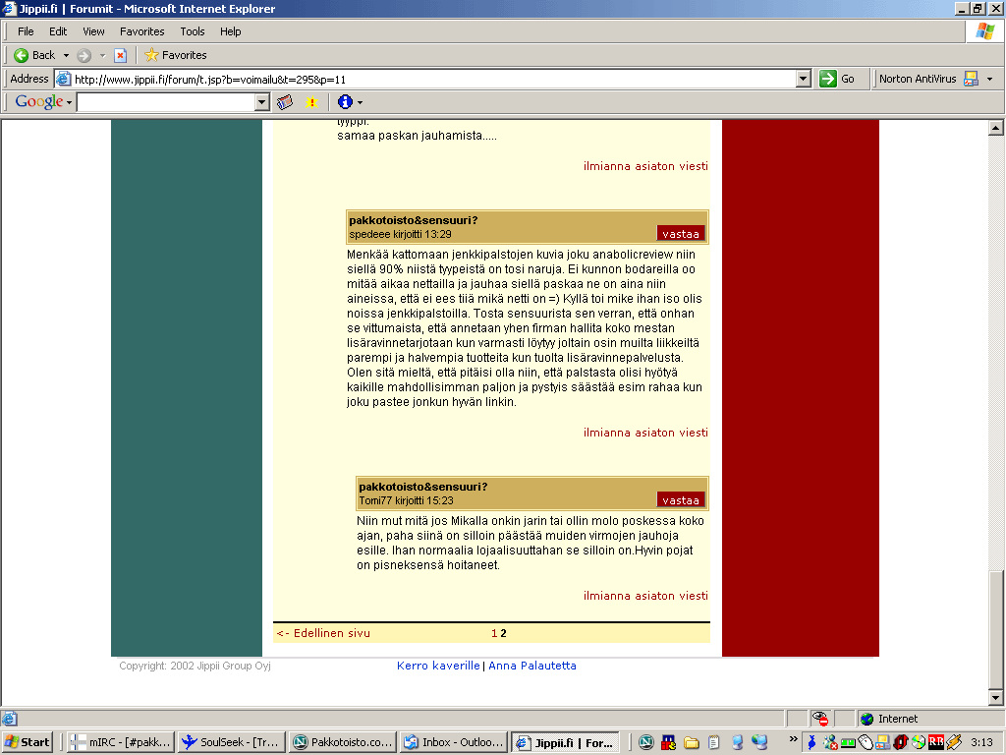Launch Netscape from the quick launch bar
The width and height of the screenshot is (1006, 755).
coord(646,742)
